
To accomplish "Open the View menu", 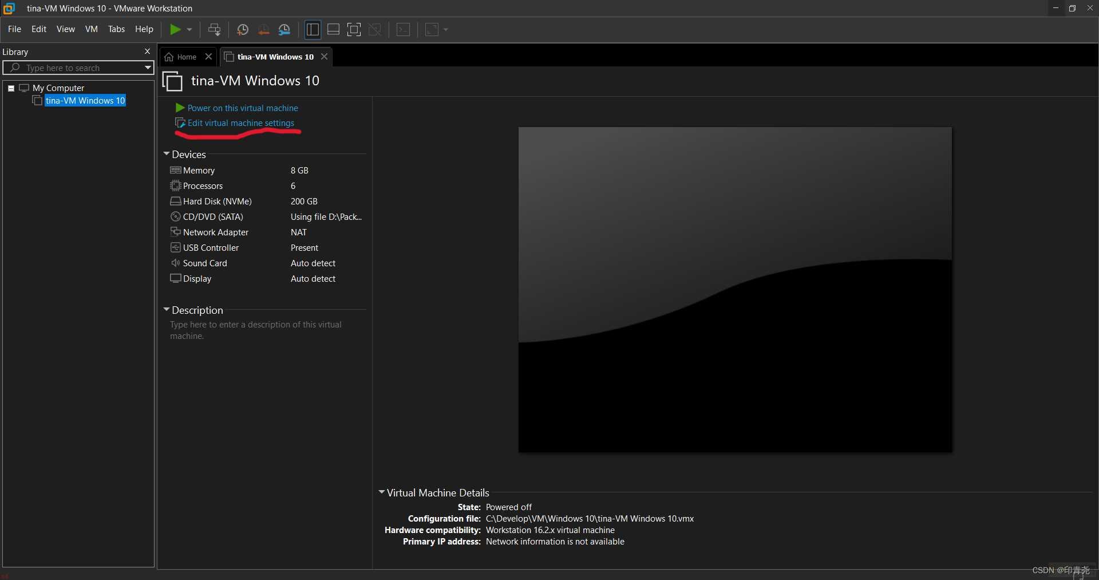I will 66,29.
